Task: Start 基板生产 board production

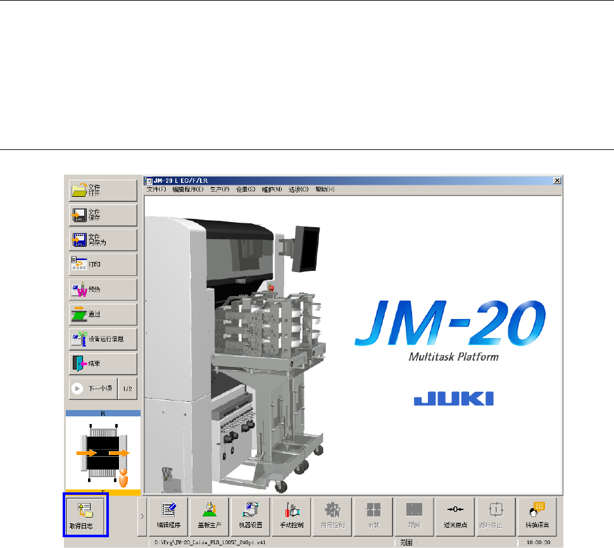Action: pyautogui.click(x=210, y=517)
